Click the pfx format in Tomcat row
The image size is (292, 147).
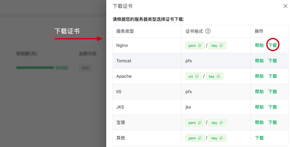[x=189, y=61]
